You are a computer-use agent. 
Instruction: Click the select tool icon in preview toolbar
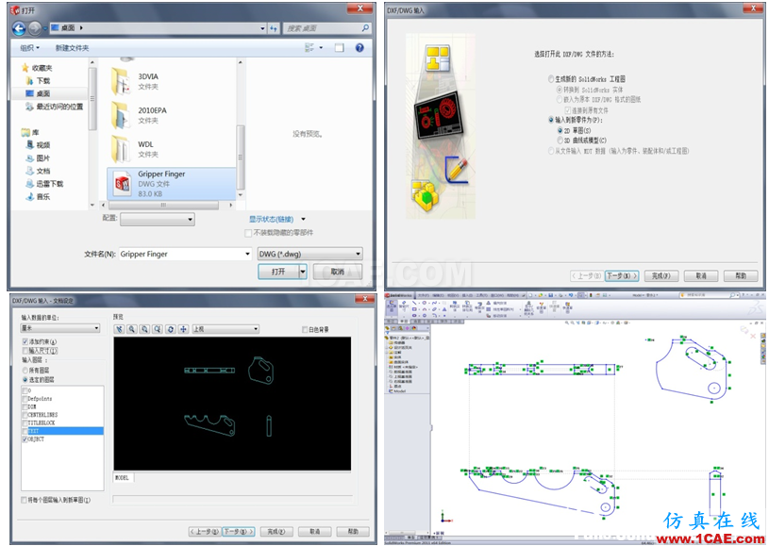[119, 329]
